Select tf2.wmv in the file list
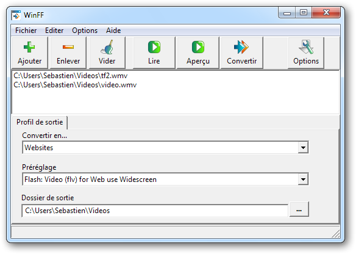 pyautogui.click(x=71, y=76)
